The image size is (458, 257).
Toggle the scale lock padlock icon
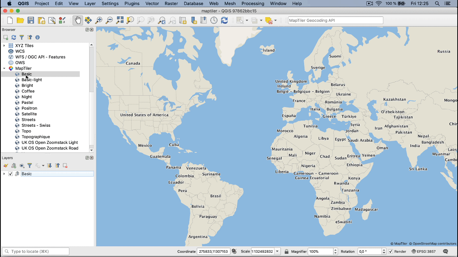pyautogui.click(x=287, y=252)
